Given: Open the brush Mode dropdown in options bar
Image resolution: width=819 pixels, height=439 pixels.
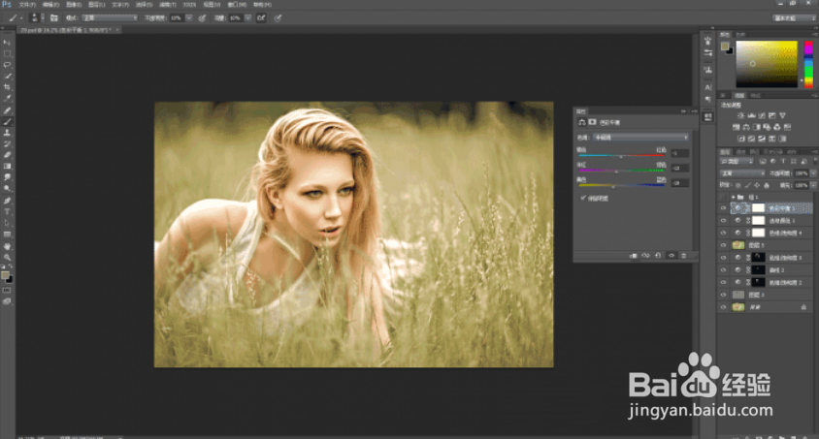Looking at the screenshot, I should (x=110, y=17).
